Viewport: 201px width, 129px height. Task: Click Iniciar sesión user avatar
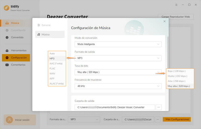9,120
